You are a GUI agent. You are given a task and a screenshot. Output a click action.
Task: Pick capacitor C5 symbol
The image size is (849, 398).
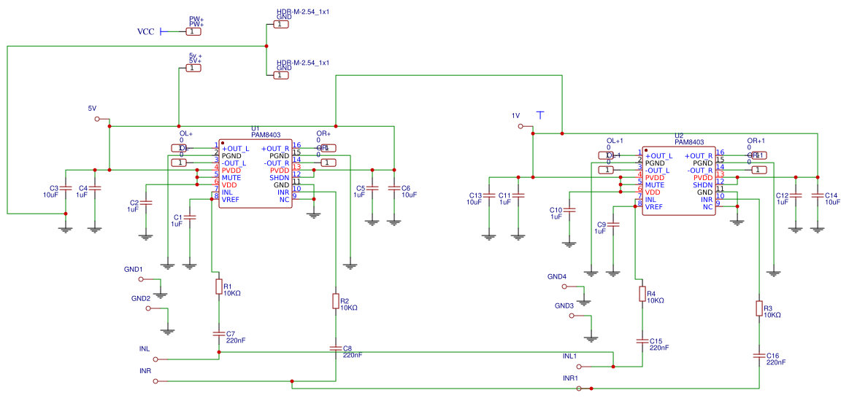tap(372, 188)
